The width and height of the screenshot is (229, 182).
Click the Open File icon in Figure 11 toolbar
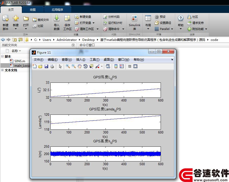[x=40, y=66]
